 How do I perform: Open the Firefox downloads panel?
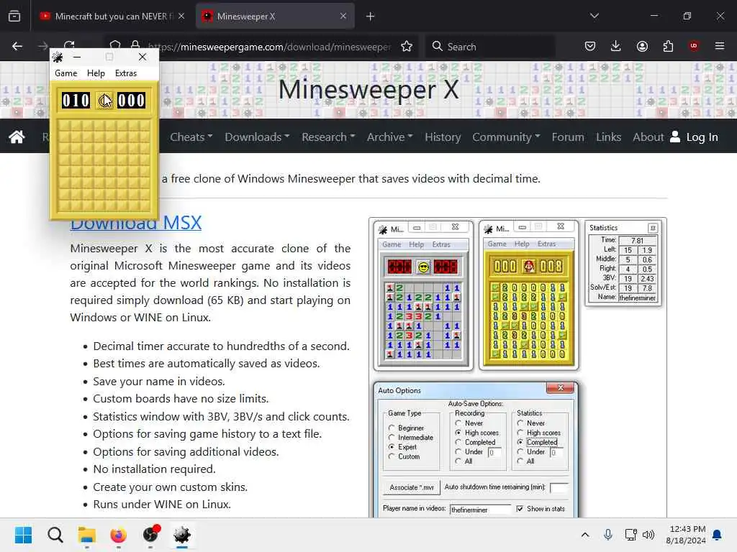tap(616, 46)
